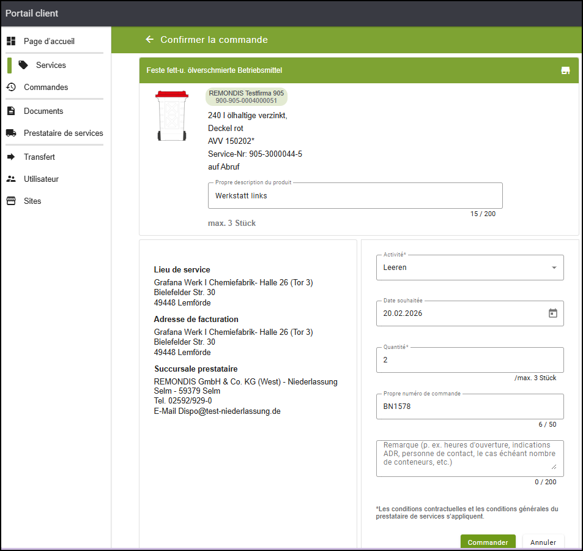Open the Services menu item

coord(51,66)
